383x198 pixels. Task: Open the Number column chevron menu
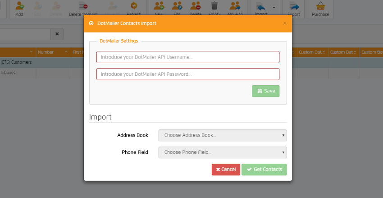point(66,51)
